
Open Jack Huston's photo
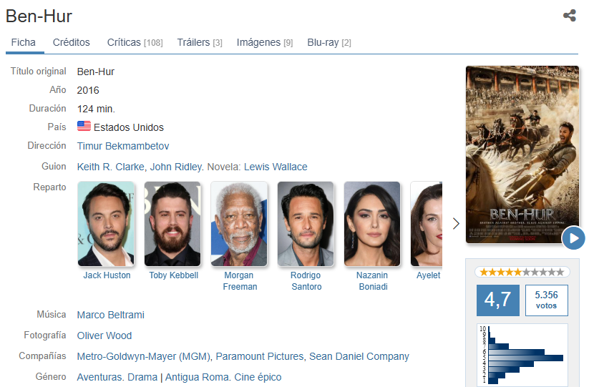(106, 224)
